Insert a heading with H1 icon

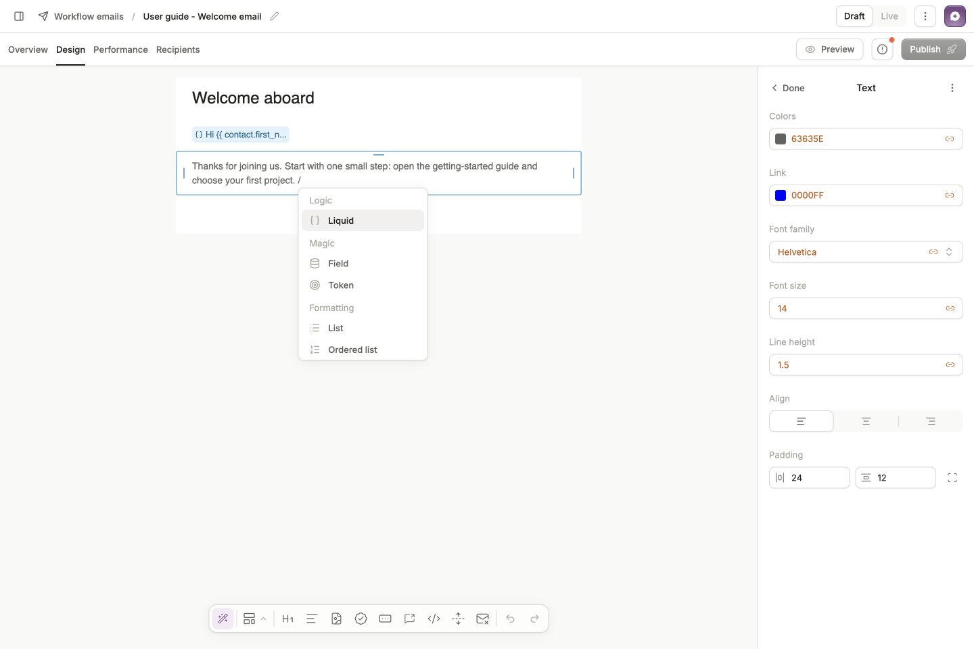pyautogui.click(x=287, y=619)
